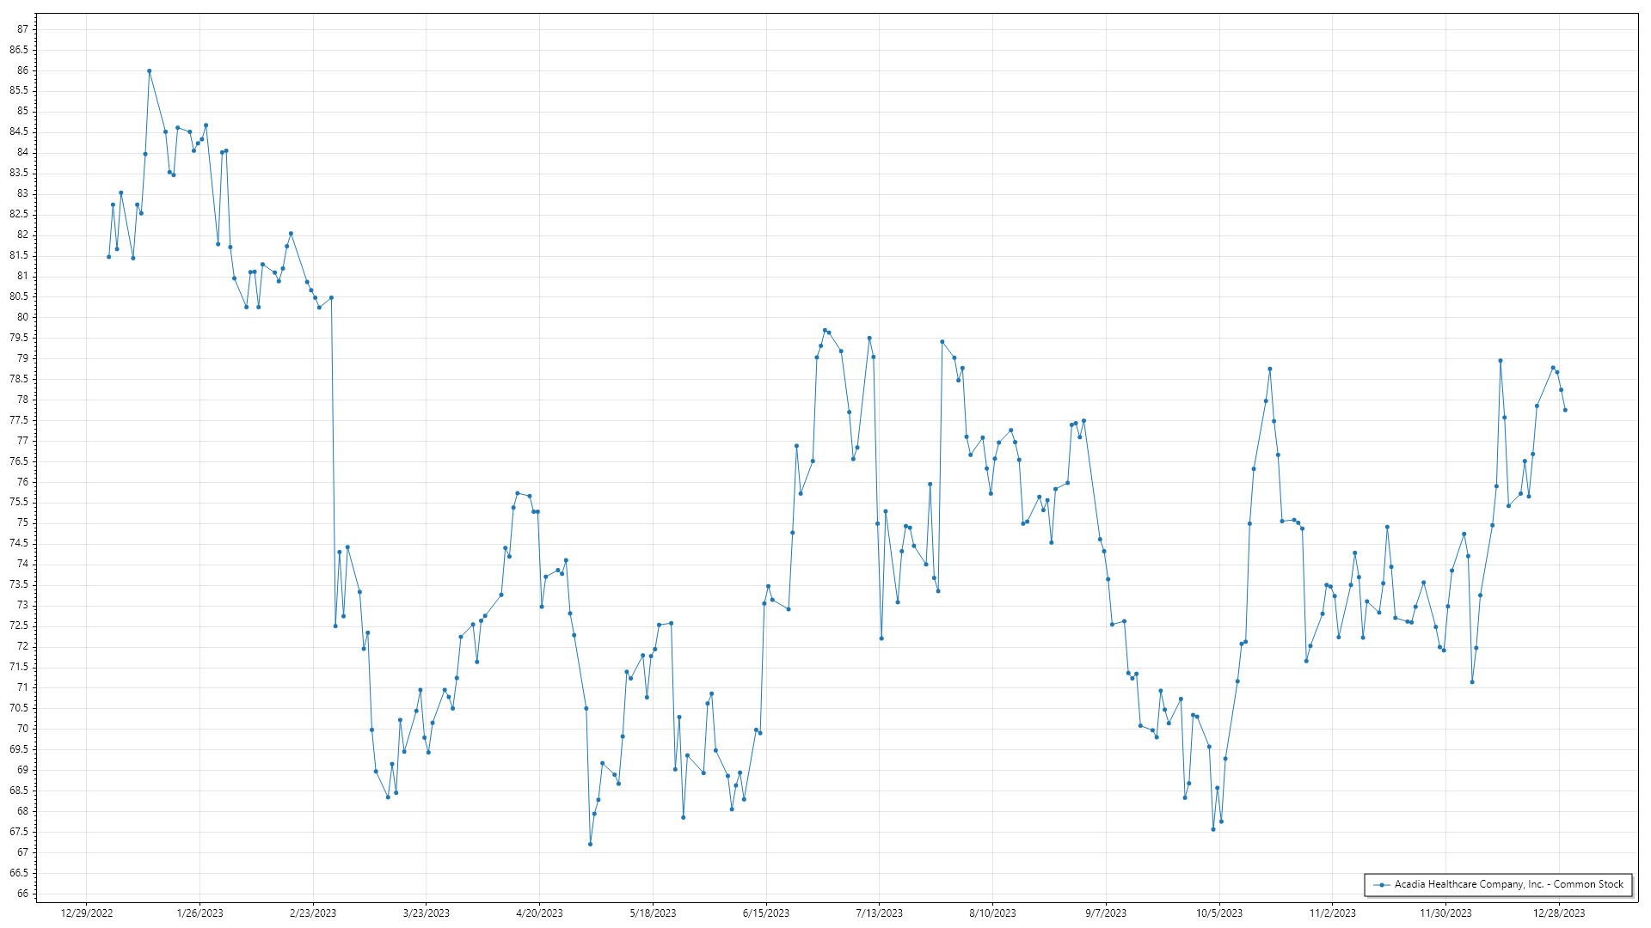Select the 7/13/2023 x-axis date label
Viewport: 1651px width, 928px height.
[879, 913]
